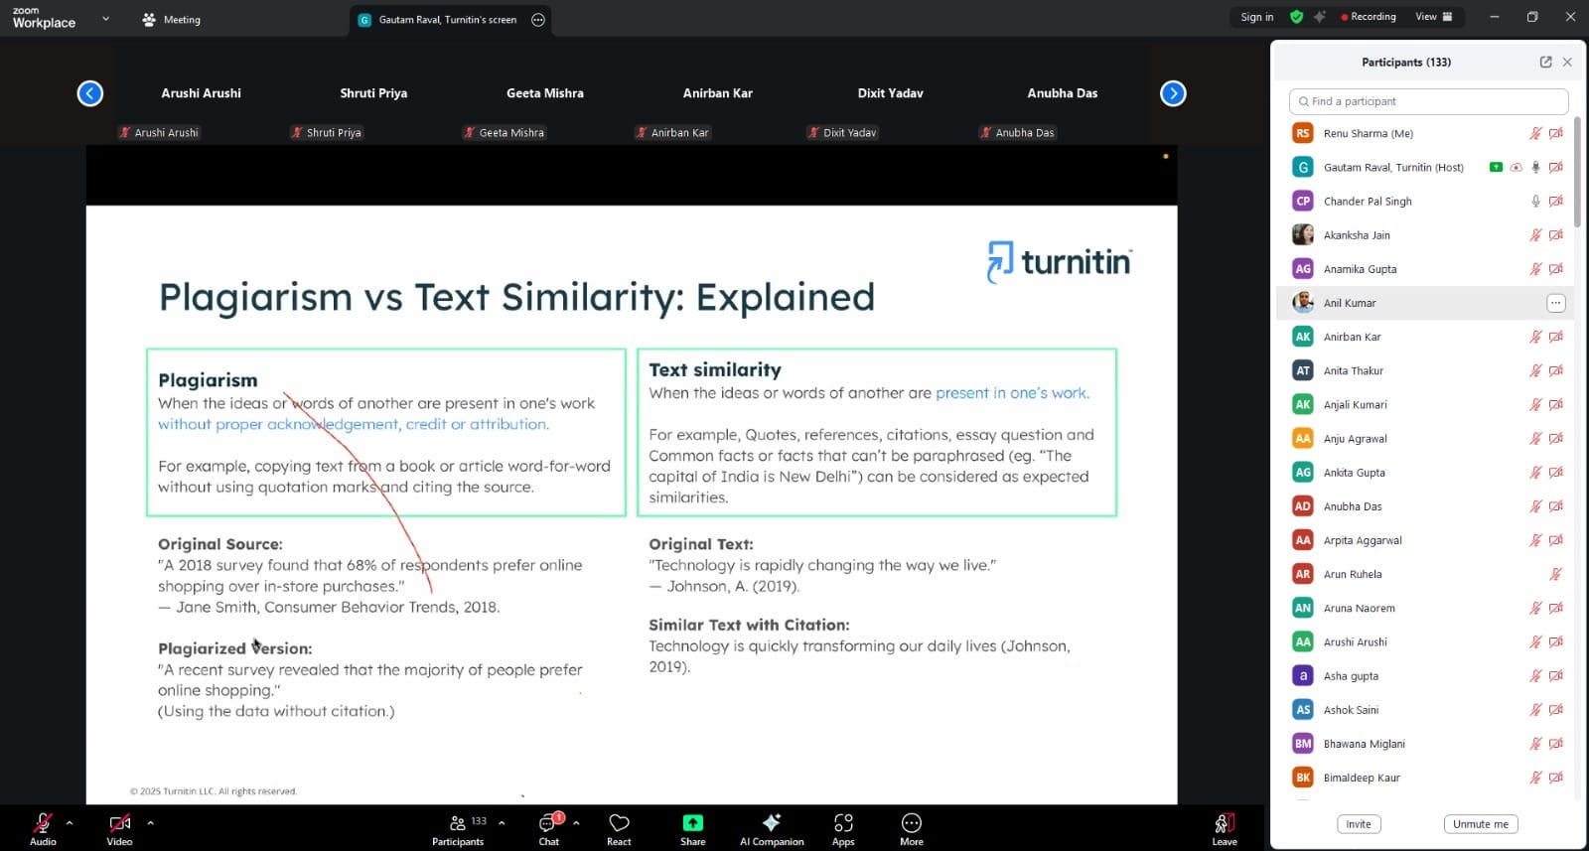This screenshot has height=851, width=1589.
Task: Click the Leave meeting icon
Action: [x=1225, y=823]
